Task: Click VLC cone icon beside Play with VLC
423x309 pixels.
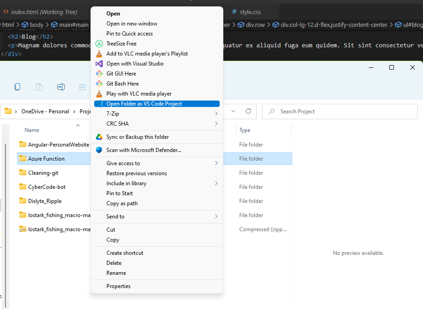Action: click(99, 94)
